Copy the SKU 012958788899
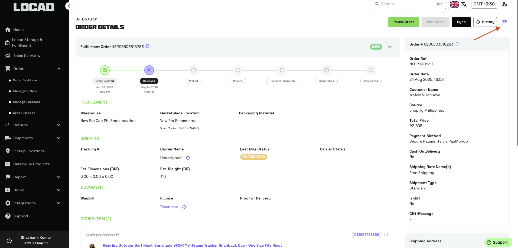Image resolution: width=518 pixels, height=248 pixels. point(386,235)
